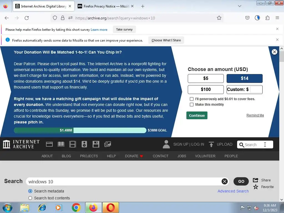Open the HELP menu item
The width and height of the screenshot is (284, 213).
click(x=111, y=156)
